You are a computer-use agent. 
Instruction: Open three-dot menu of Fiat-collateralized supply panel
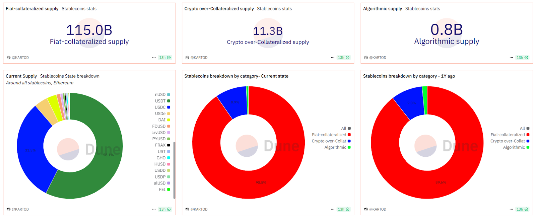point(154,58)
